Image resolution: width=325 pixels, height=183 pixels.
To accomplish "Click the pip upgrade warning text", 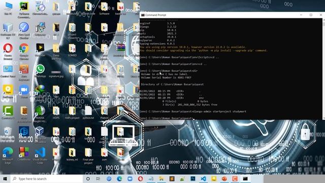I will coord(204,49).
